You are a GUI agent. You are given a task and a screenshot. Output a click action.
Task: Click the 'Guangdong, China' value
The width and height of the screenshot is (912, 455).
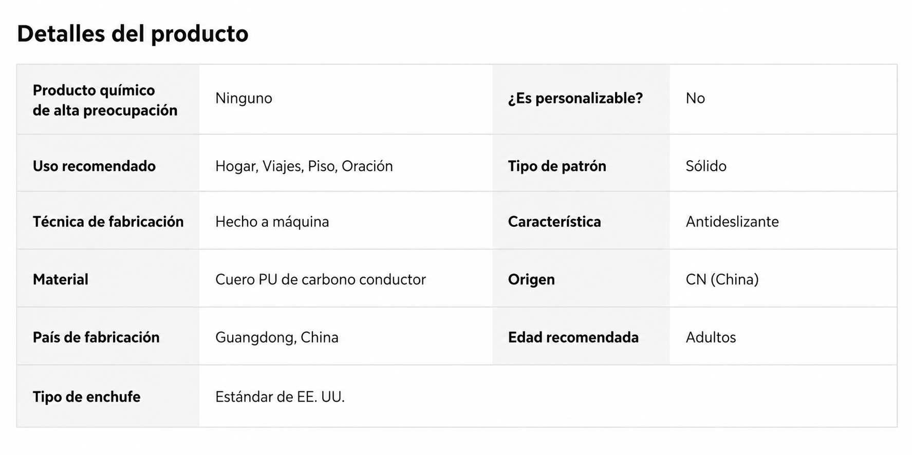coord(276,337)
